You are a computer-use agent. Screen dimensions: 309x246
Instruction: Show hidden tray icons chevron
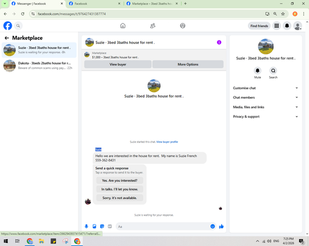pyautogui.click(x=257, y=241)
